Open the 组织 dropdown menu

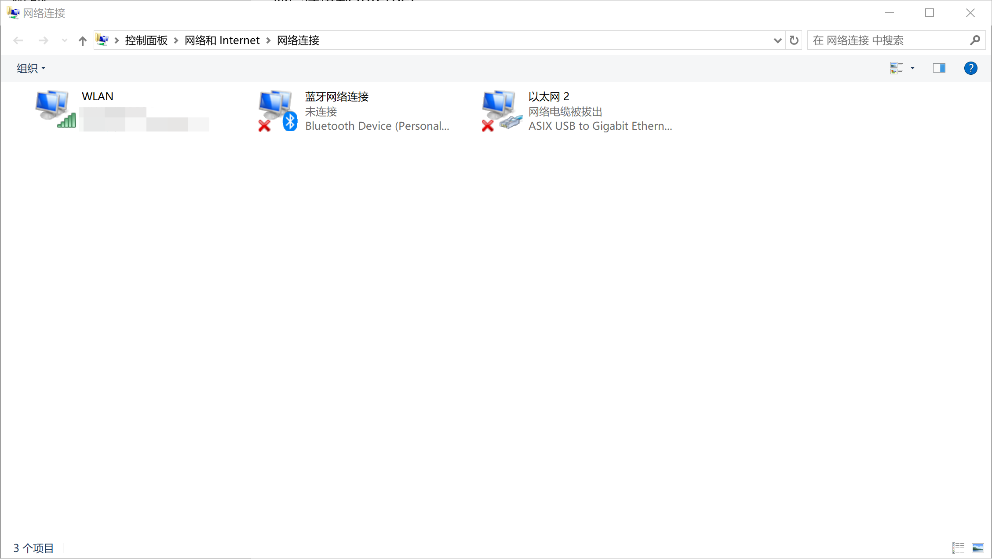[31, 68]
